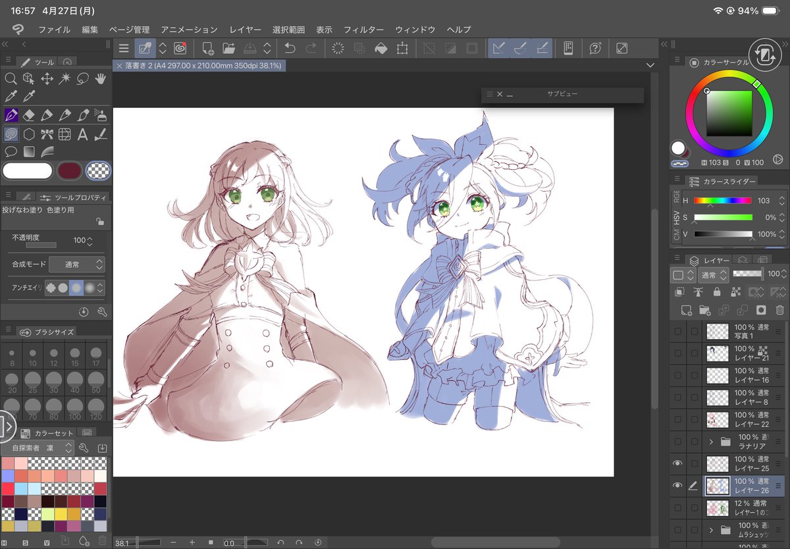The width and height of the screenshot is (790, 549).
Task: Open the 合成モード dropdown
Action: 77,265
